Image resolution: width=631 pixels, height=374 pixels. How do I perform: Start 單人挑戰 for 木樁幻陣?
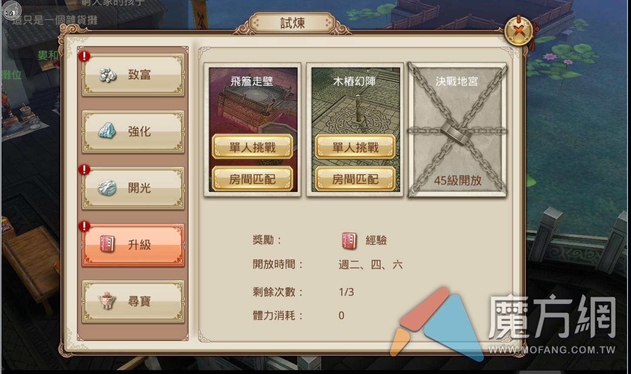(x=355, y=147)
